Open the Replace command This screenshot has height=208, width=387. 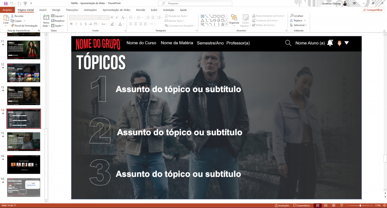(298, 20)
